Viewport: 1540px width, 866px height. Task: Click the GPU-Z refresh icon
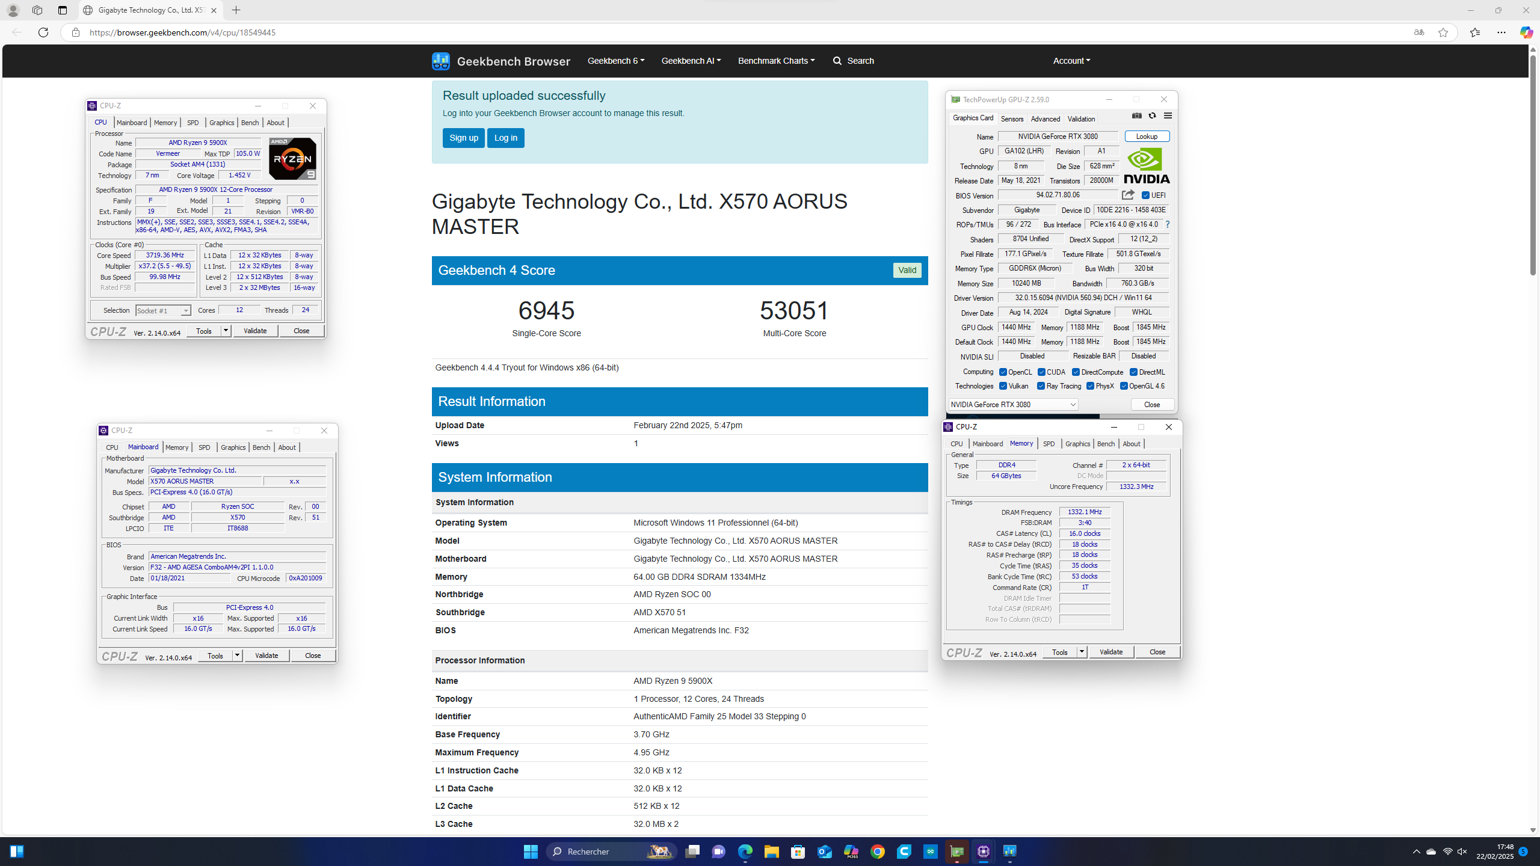coord(1152,116)
